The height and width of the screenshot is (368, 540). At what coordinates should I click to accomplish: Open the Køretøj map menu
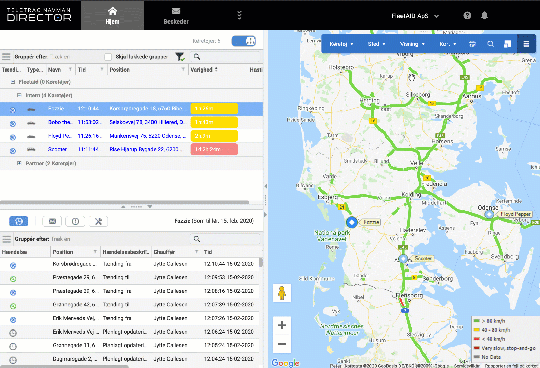(x=341, y=44)
